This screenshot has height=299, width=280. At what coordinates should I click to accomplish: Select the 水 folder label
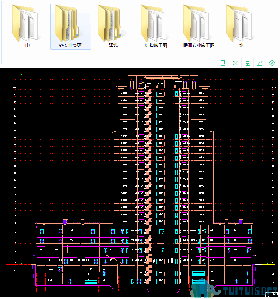point(242,46)
